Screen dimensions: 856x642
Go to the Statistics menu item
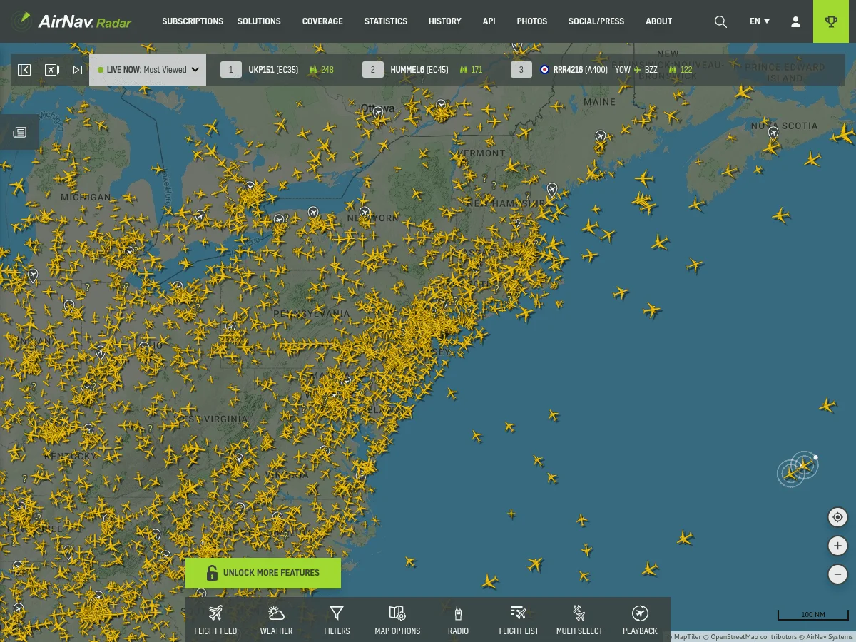pos(385,21)
